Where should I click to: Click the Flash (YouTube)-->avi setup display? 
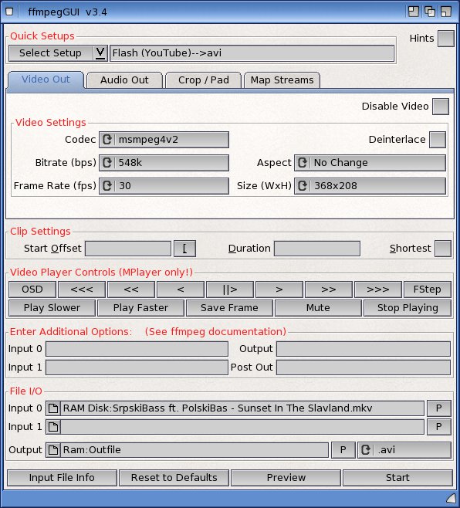coord(252,53)
